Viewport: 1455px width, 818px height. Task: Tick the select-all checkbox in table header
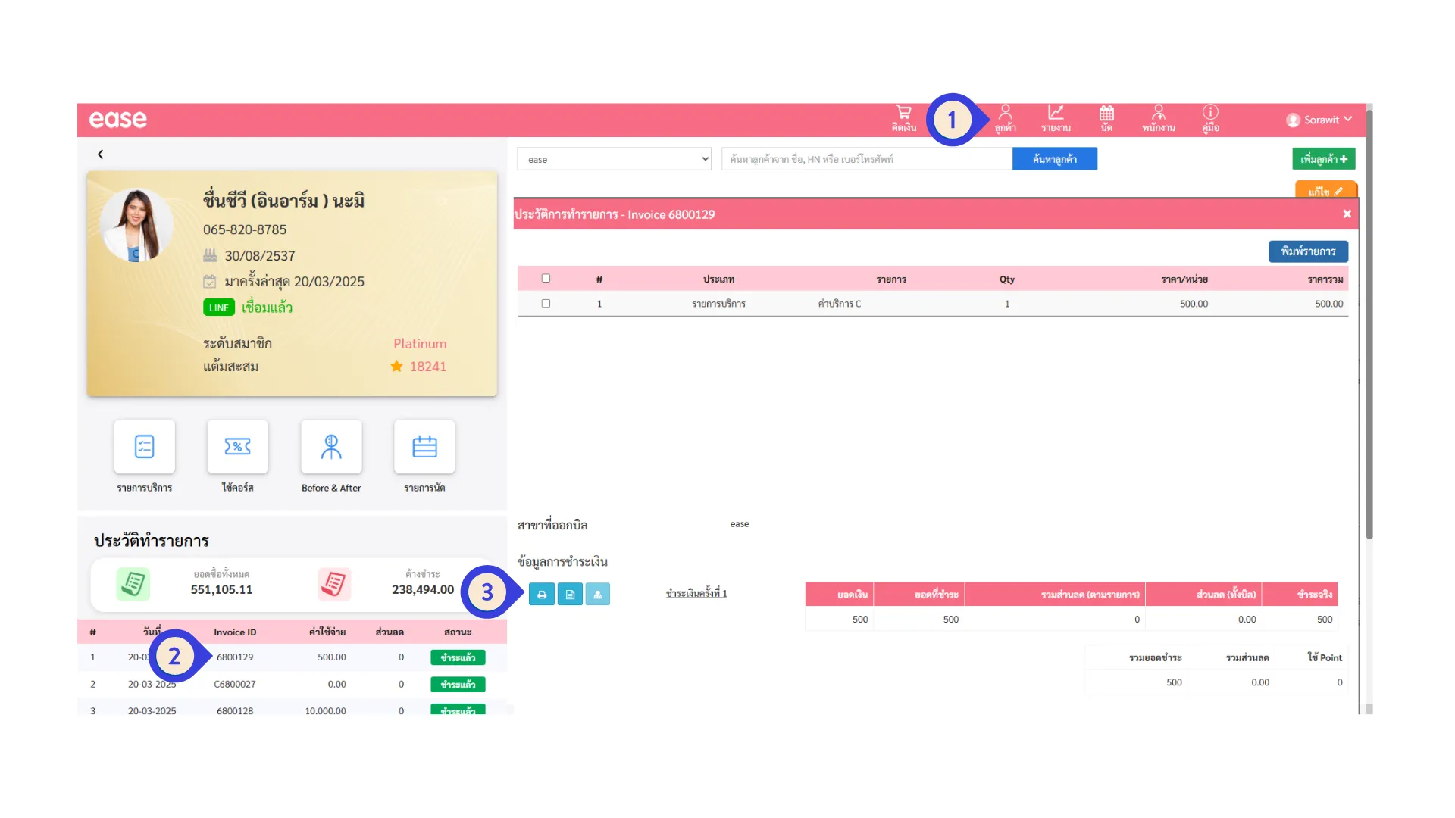[x=546, y=279]
